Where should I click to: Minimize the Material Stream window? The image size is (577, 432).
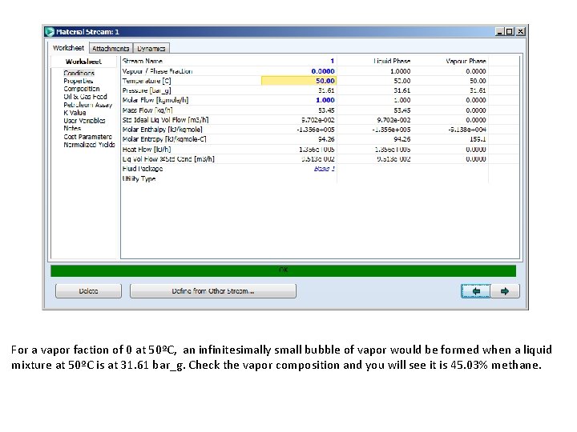pyautogui.click(x=499, y=32)
